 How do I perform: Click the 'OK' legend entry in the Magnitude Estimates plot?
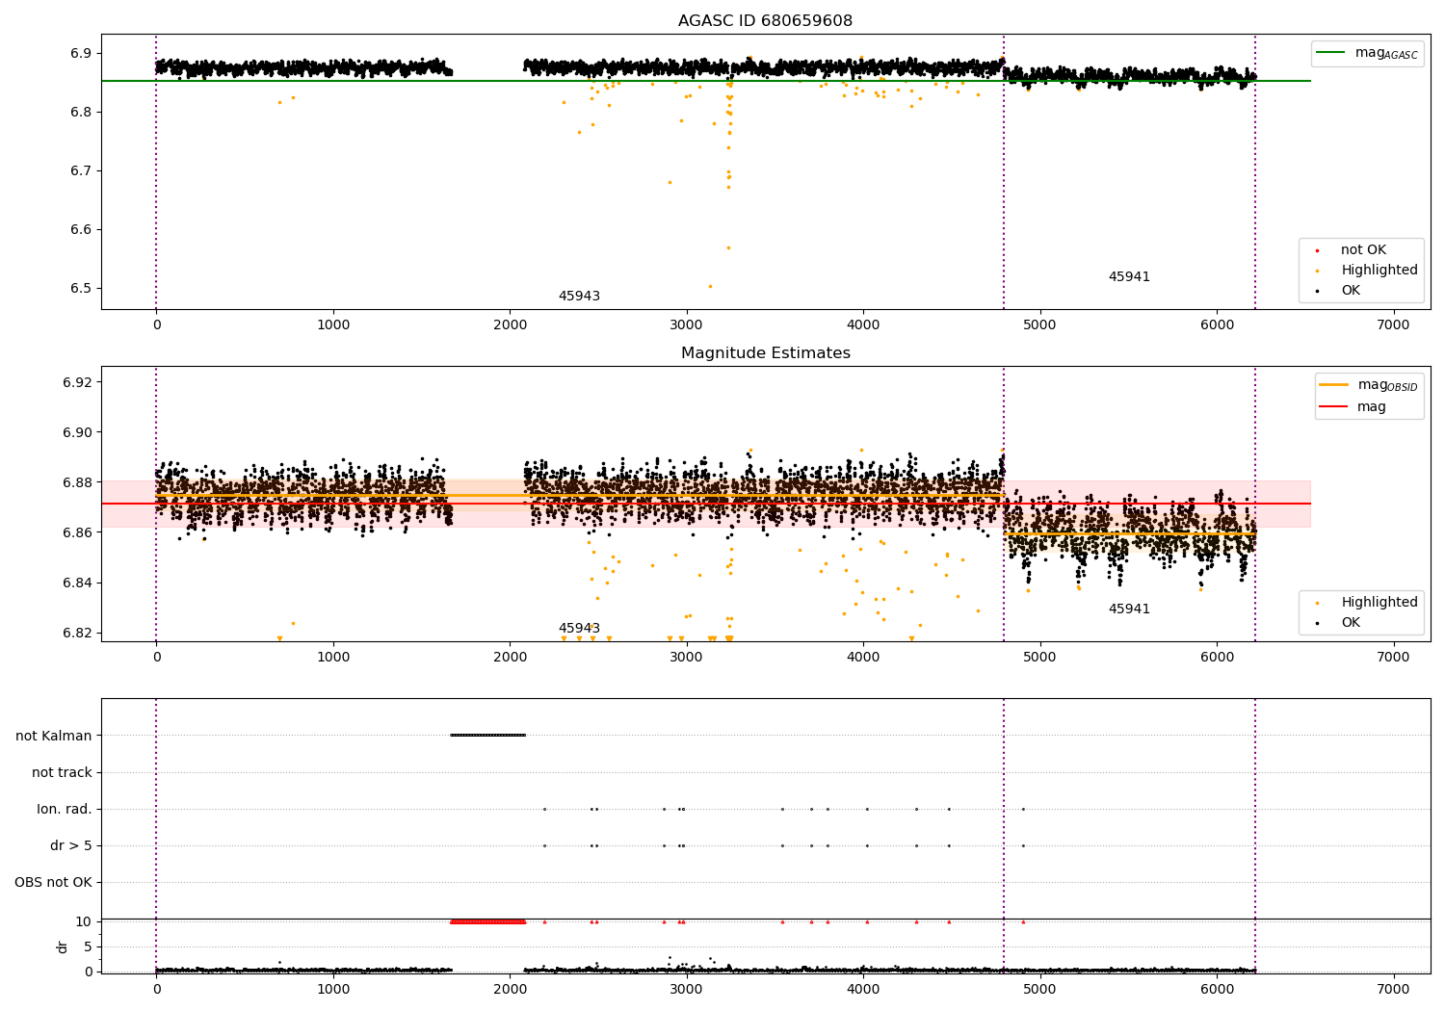tap(1351, 623)
